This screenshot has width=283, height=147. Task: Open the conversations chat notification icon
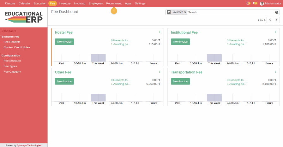pyautogui.click(x=255, y=3)
